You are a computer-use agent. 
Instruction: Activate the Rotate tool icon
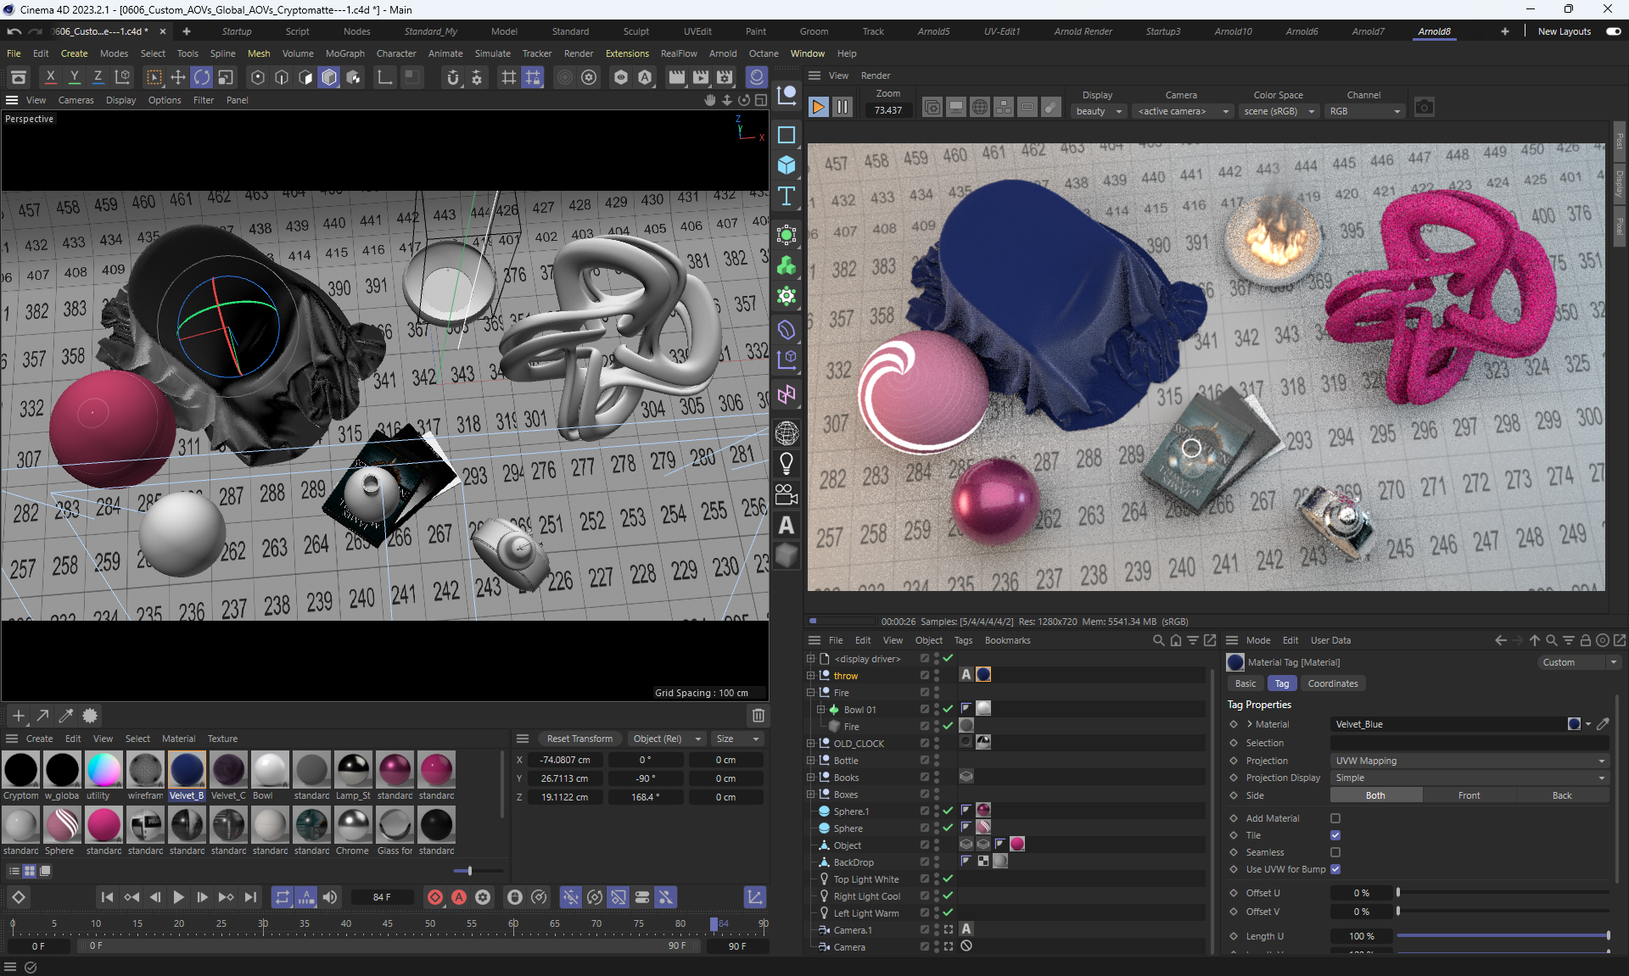pyautogui.click(x=202, y=77)
